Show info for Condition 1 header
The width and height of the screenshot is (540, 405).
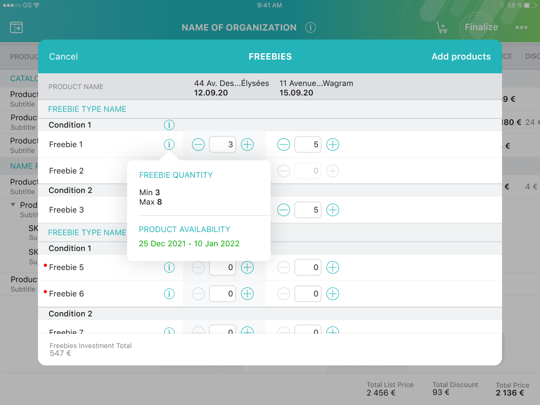click(x=169, y=125)
